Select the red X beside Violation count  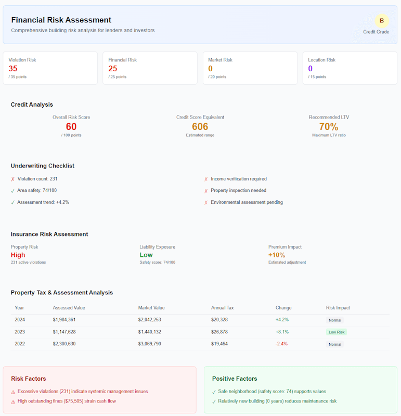[13, 178]
